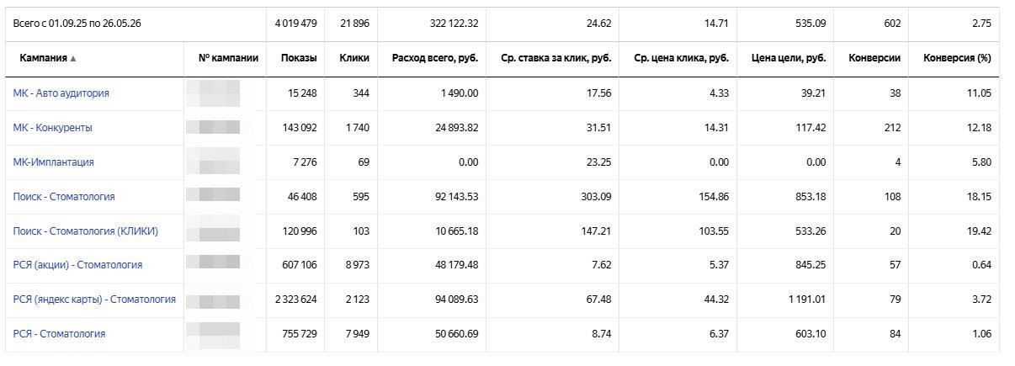Open the МК-Имплантация campaign link

53,162
